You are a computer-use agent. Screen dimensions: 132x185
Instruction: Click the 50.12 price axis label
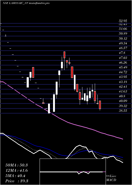(123, 39)
